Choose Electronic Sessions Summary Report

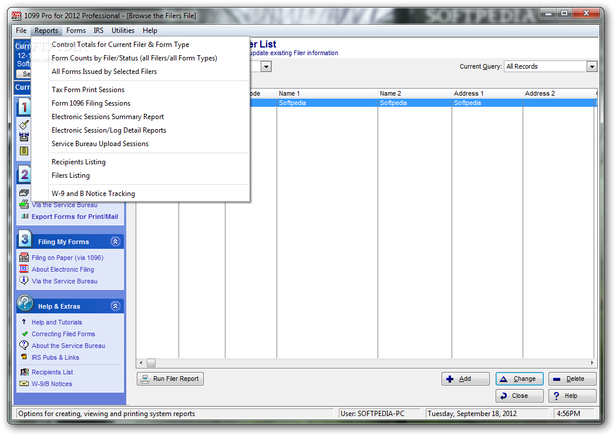coord(140,117)
